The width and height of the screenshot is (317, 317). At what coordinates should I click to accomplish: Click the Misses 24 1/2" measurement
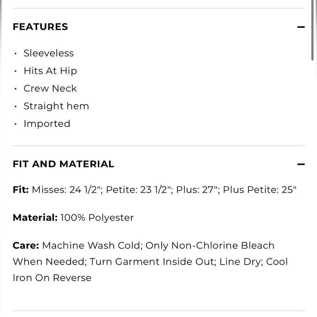tap(67, 190)
